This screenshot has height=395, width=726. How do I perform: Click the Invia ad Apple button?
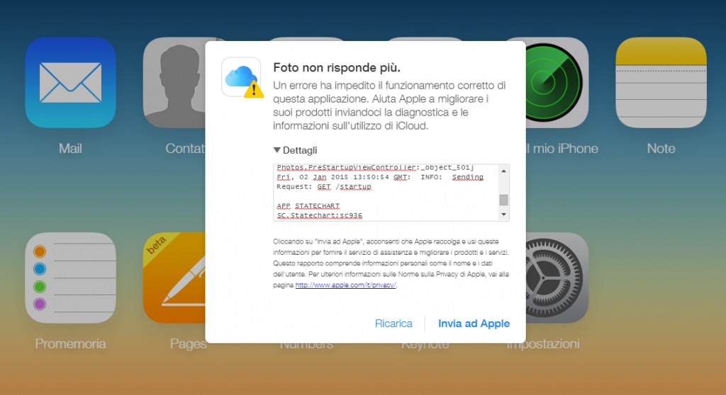[474, 324]
